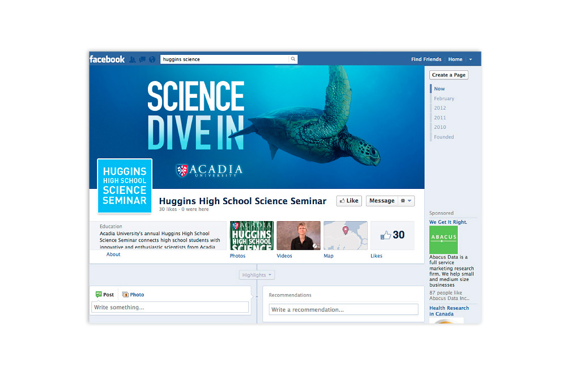Open the gear options dropdown beside Message
The width and height of the screenshot is (571, 380).
pyautogui.click(x=406, y=201)
